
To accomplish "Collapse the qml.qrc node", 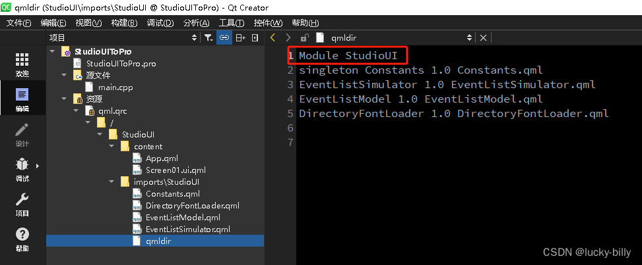I will pyautogui.click(x=76, y=111).
